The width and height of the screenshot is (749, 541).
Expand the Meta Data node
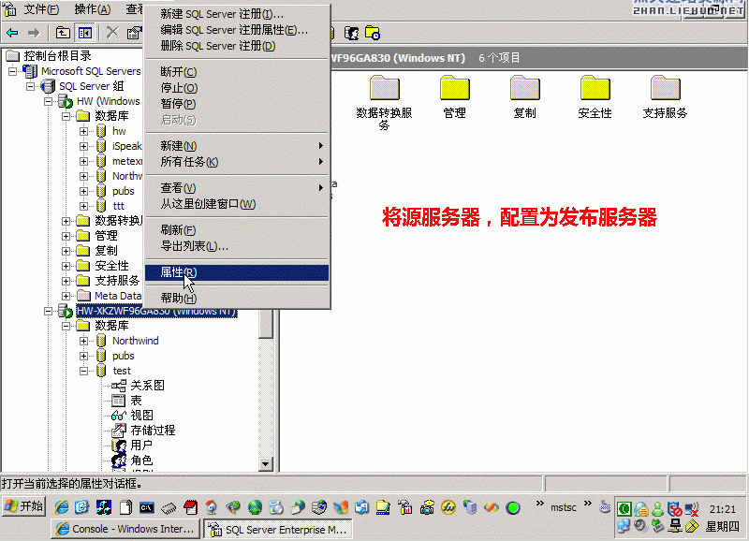pyautogui.click(x=66, y=296)
